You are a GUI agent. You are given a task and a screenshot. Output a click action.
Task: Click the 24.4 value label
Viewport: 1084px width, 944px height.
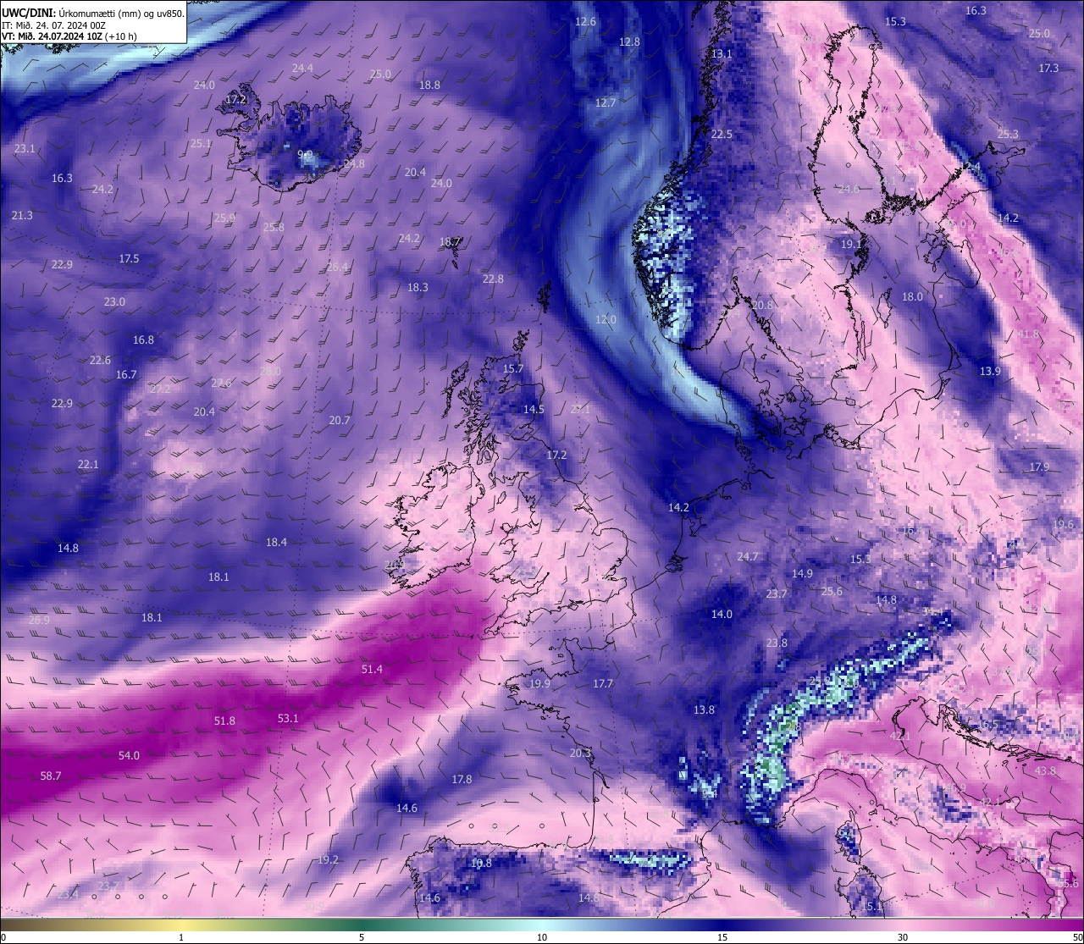click(302, 68)
